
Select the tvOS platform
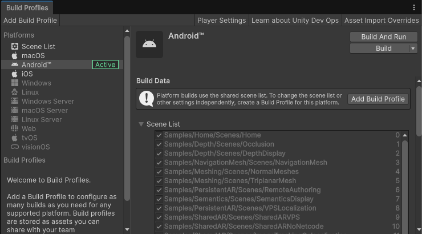point(62,138)
